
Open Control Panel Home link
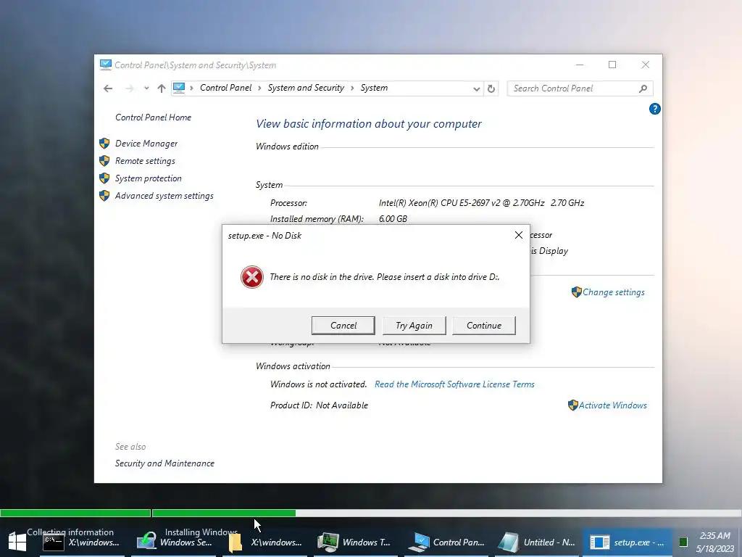(154, 117)
